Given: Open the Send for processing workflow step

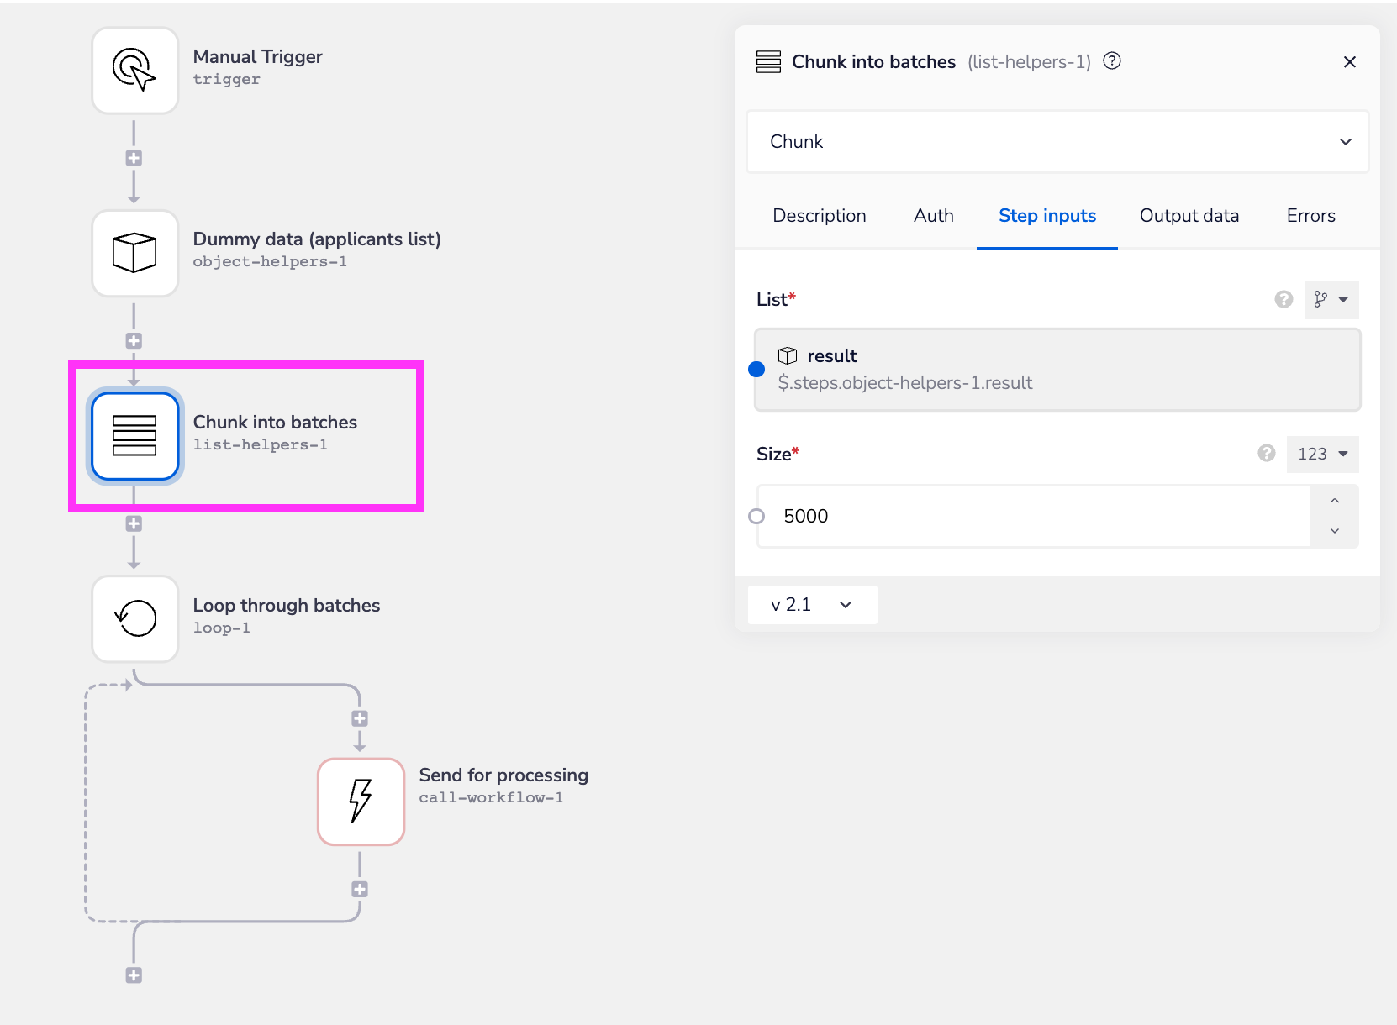Looking at the screenshot, I should point(361,802).
